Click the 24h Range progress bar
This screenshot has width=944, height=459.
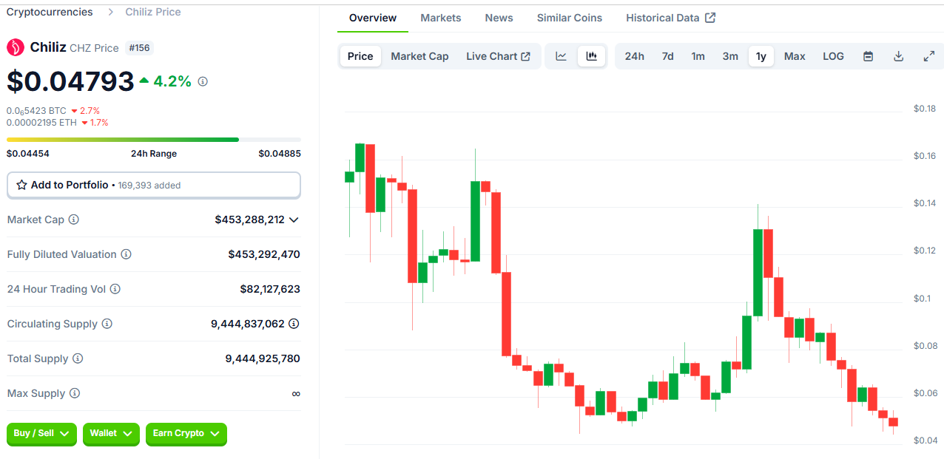coord(153,139)
